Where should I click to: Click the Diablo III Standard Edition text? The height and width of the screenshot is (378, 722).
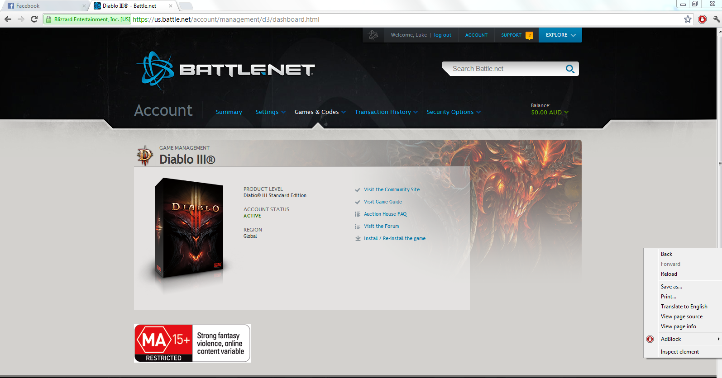(275, 196)
